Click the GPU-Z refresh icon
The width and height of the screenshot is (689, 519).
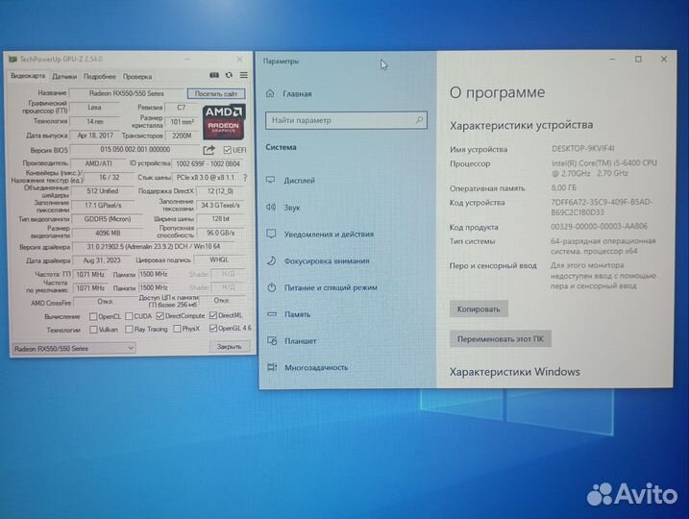[229, 75]
